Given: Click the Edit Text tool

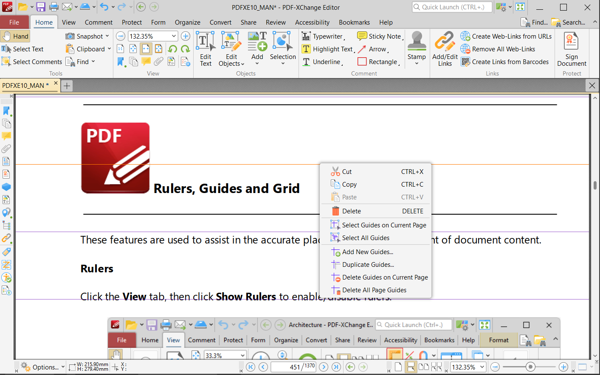Looking at the screenshot, I should click(206, 49).
